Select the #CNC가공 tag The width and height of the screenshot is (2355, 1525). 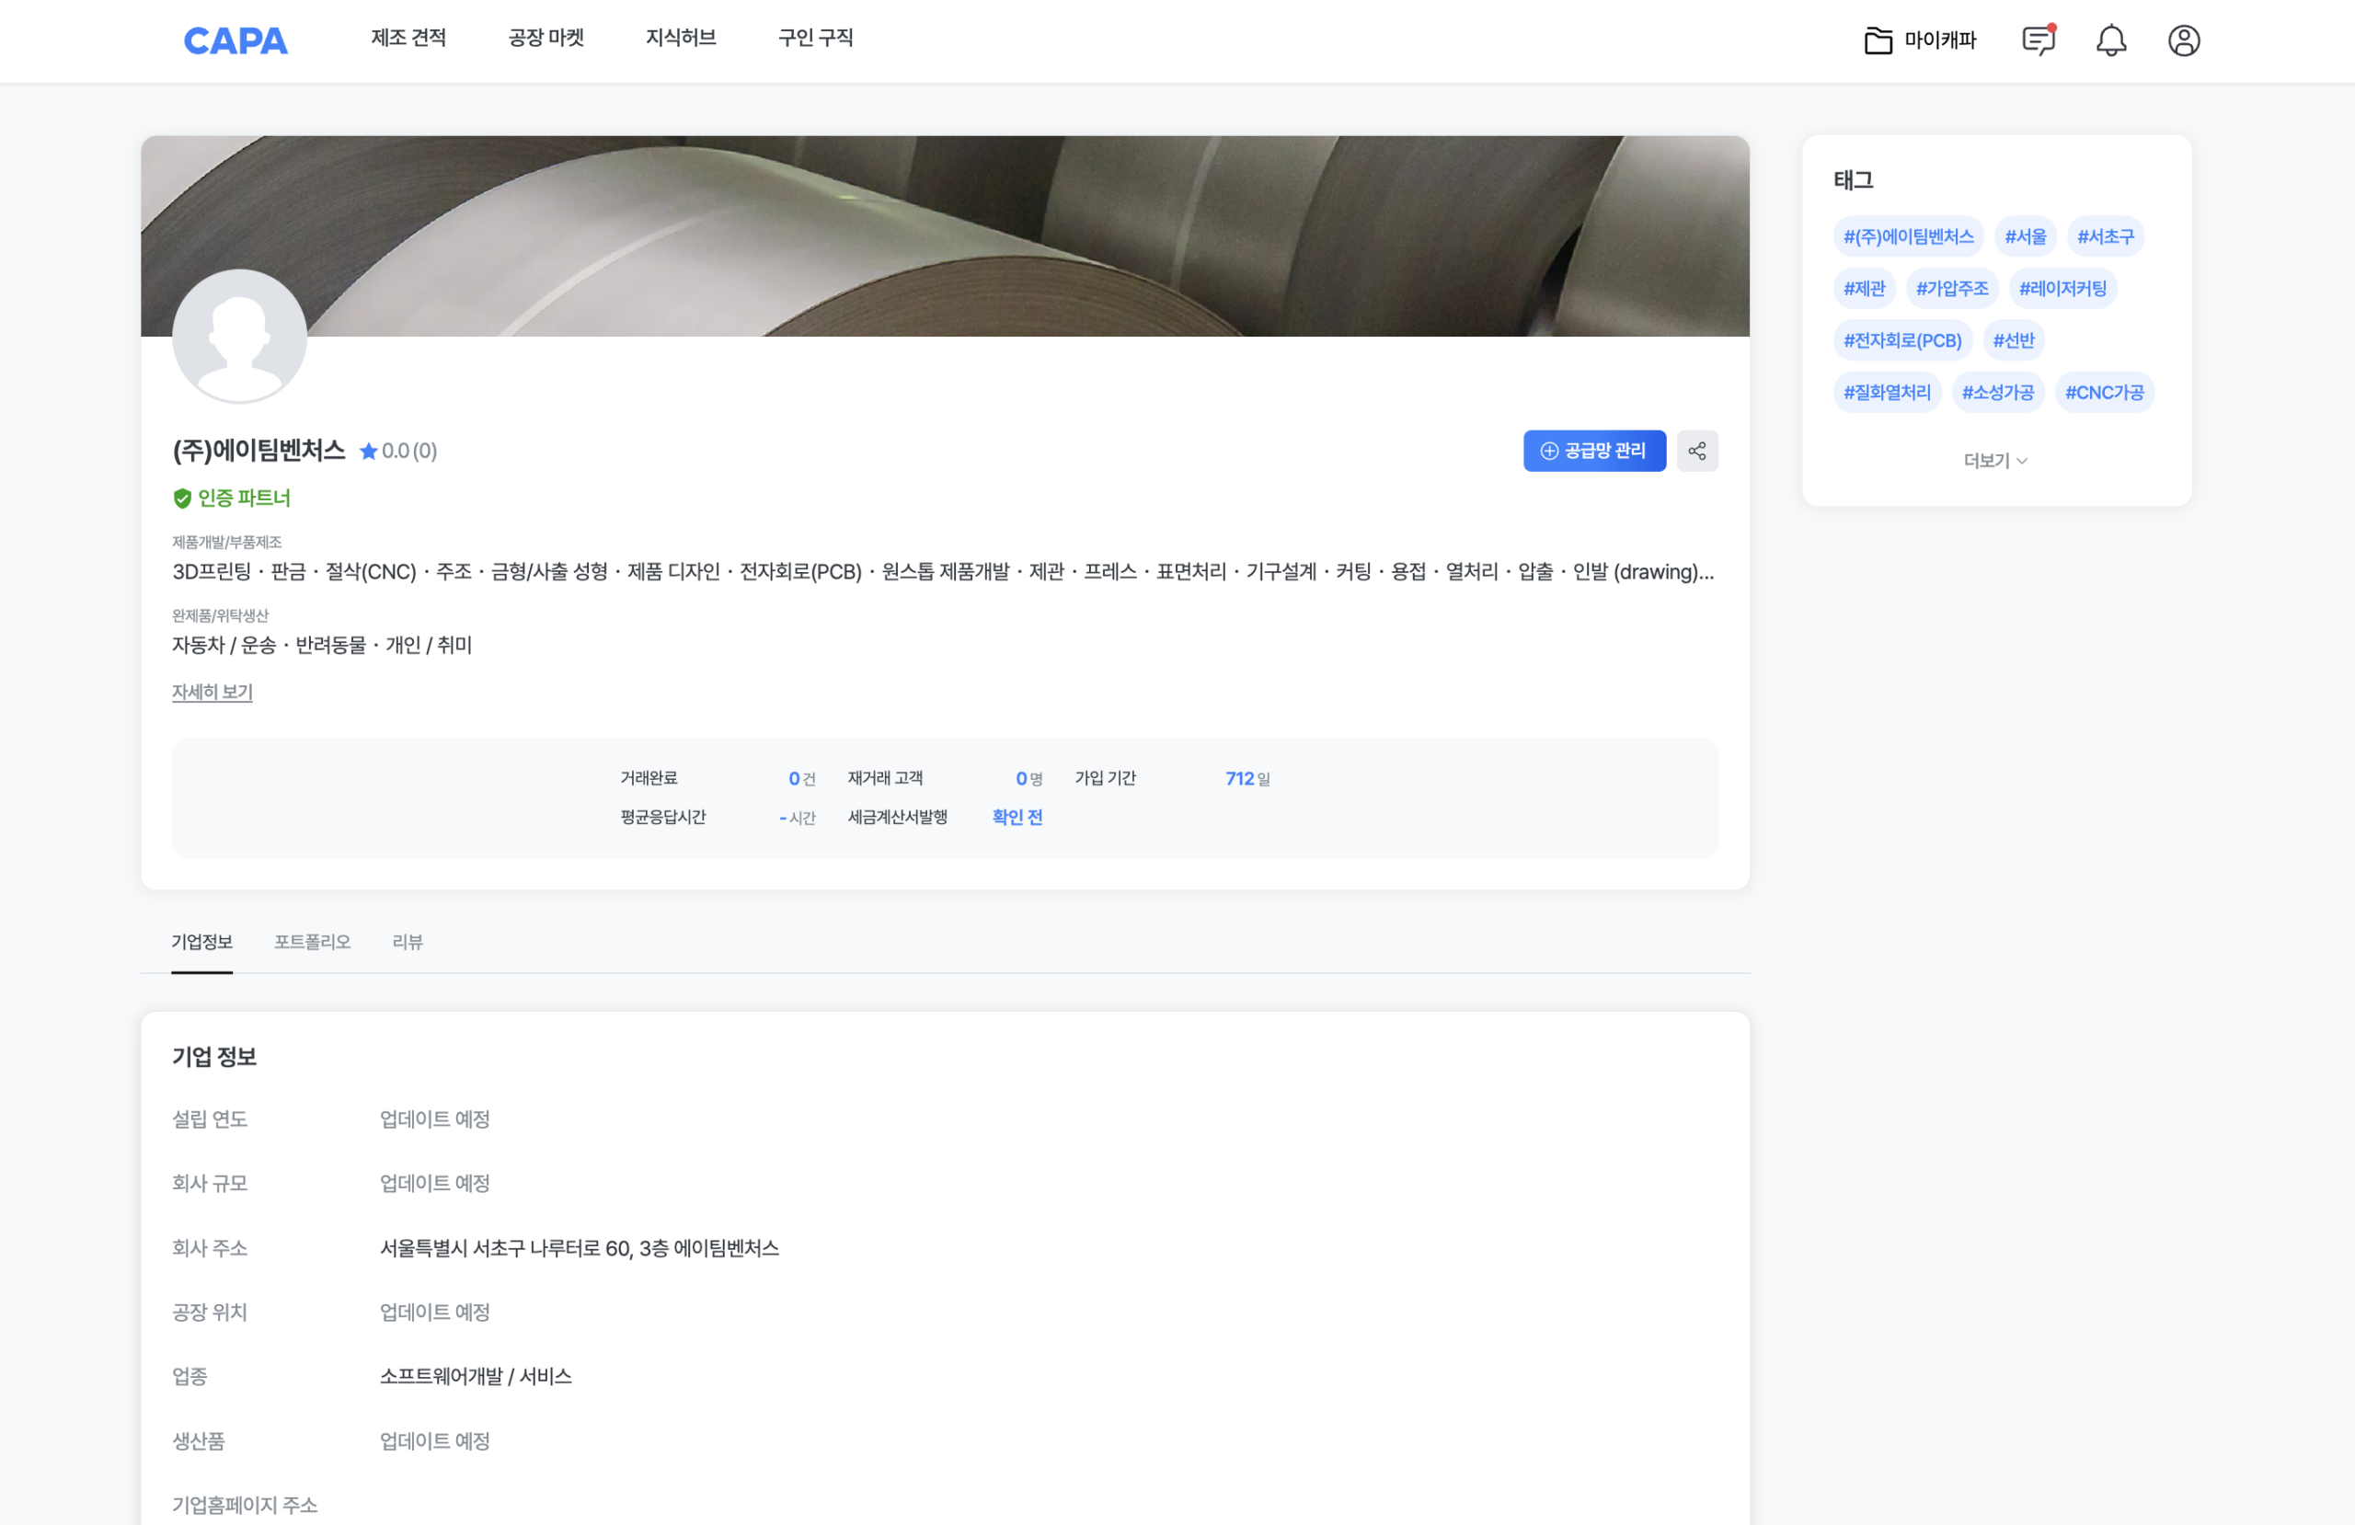2104,393
